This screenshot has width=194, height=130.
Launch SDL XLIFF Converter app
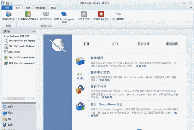pos(19,57)
